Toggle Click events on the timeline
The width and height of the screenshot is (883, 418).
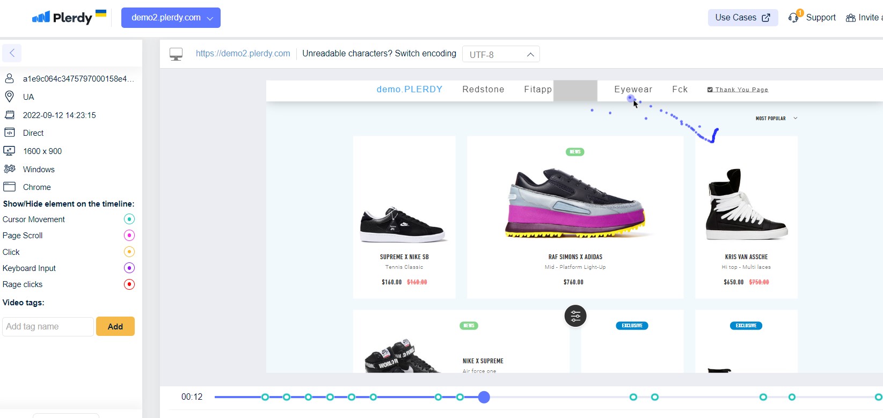tap(129, 252)
